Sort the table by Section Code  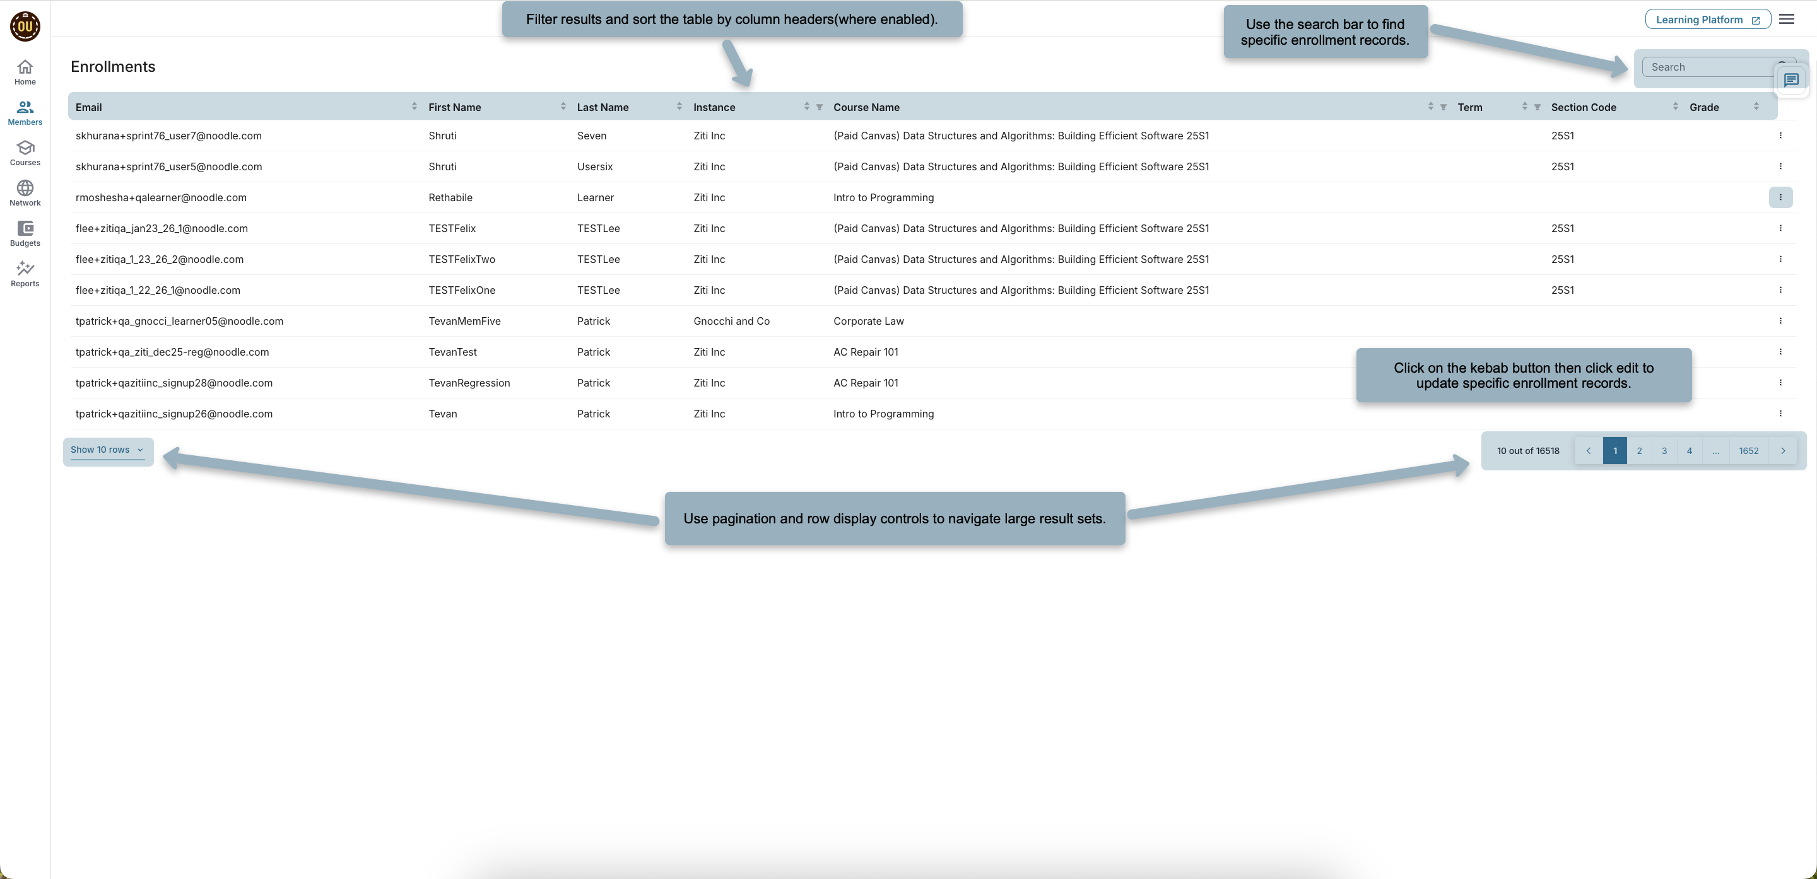coord(1675,107)
